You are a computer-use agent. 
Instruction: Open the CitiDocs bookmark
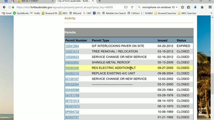(133, 13)
